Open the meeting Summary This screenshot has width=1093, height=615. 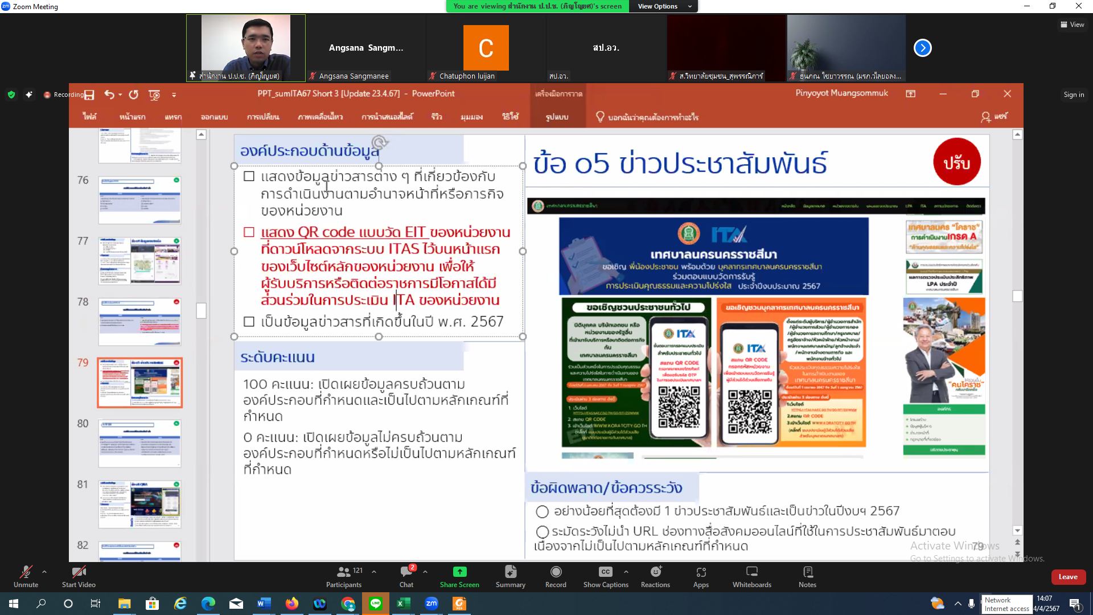click(x=511, y=576)
